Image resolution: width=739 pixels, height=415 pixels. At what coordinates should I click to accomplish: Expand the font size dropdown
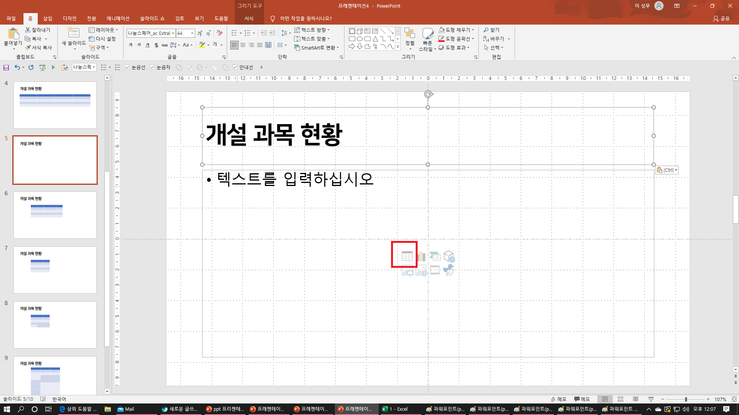[x=192, y=33]
